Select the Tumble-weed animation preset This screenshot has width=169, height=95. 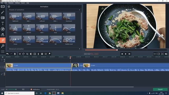(69, 40)
